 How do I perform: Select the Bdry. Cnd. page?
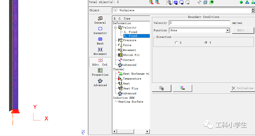pos(100,62)
